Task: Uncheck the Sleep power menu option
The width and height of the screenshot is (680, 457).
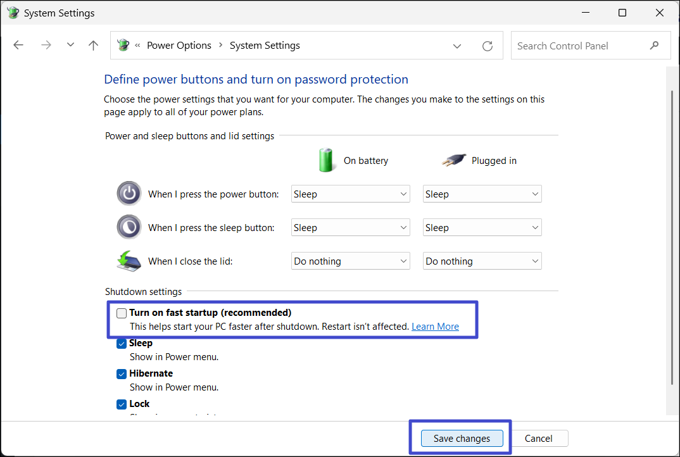Action: (122, 344)
